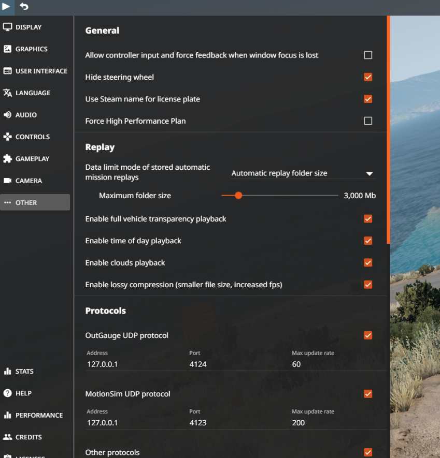Image resolution: width=440 pixels, height=458 pixels.
Task: Select the Camera icon in sidebar
Action: [8, 181]
